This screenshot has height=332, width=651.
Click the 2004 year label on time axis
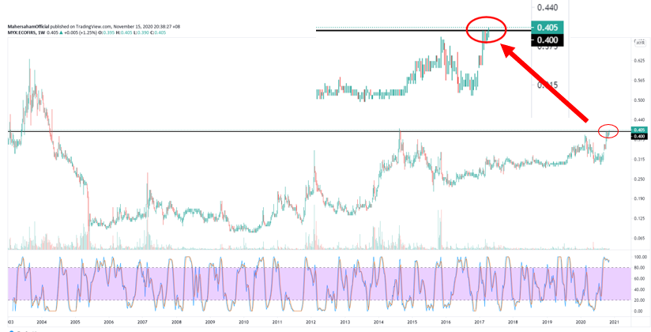pos(41,322)
